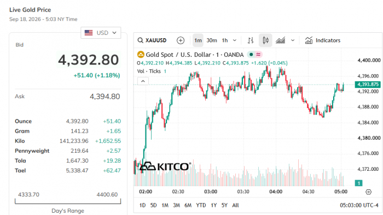Click the Vol · Ticks legend label
Screen dimensions: 383x215
pyautogui.click(x=149, y=71)
